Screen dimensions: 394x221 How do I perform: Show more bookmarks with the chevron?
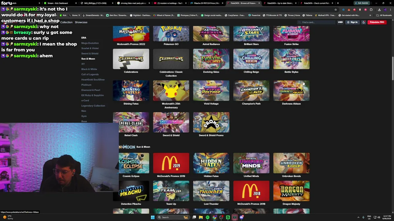pyautogui.click(x=370, y=15)
